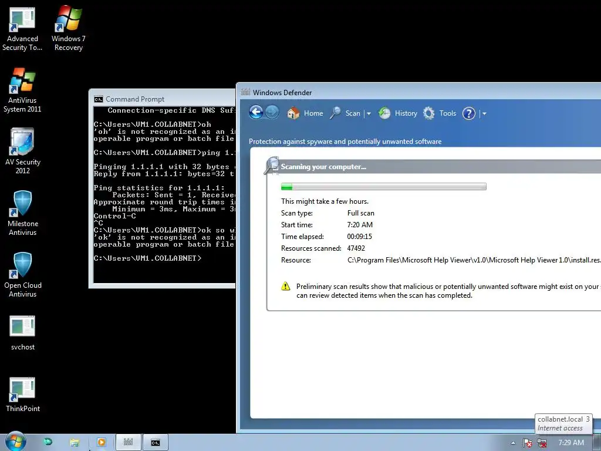Open the Windows Start menu orb
Image resolution: width=601 pixels, height=451 pixels.
16,442
